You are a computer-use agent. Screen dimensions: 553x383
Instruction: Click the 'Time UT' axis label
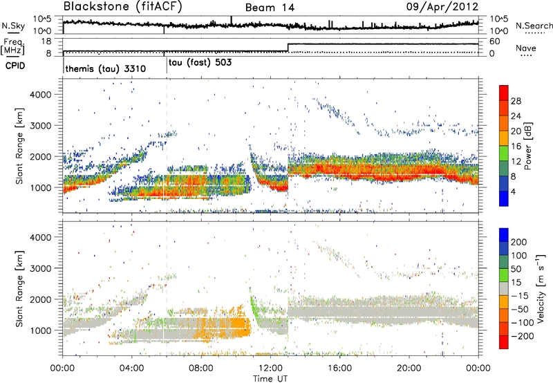click(x=270, y=377)
